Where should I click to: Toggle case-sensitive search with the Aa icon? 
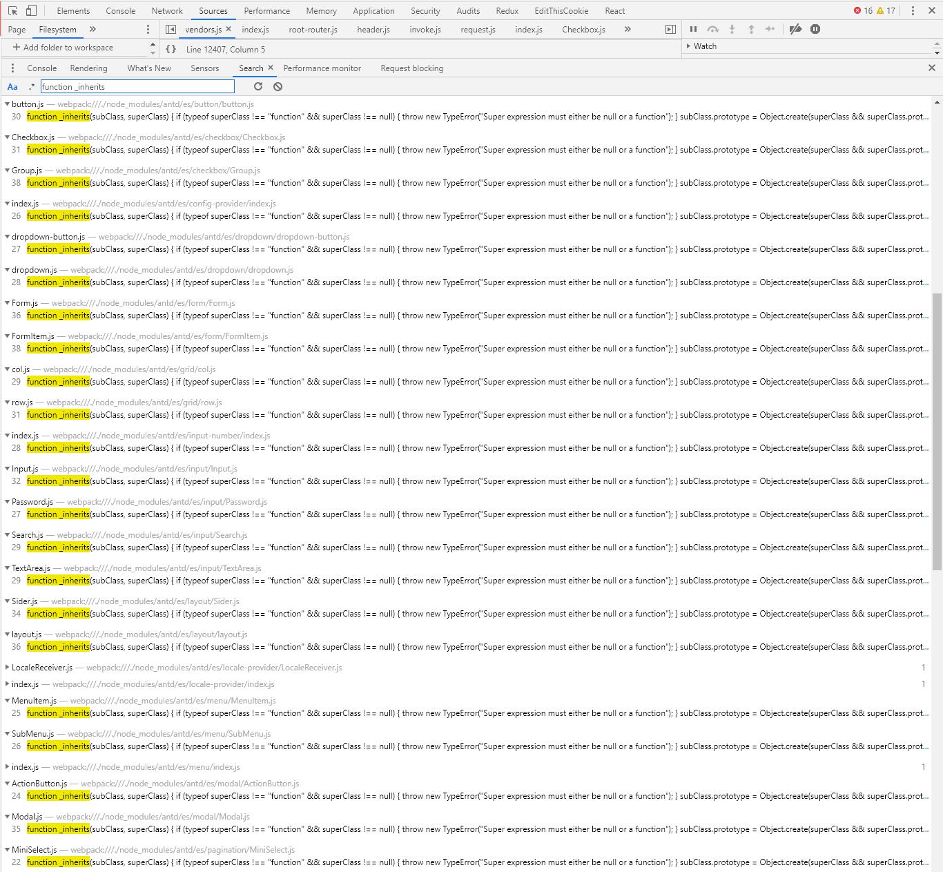point(12,86)
